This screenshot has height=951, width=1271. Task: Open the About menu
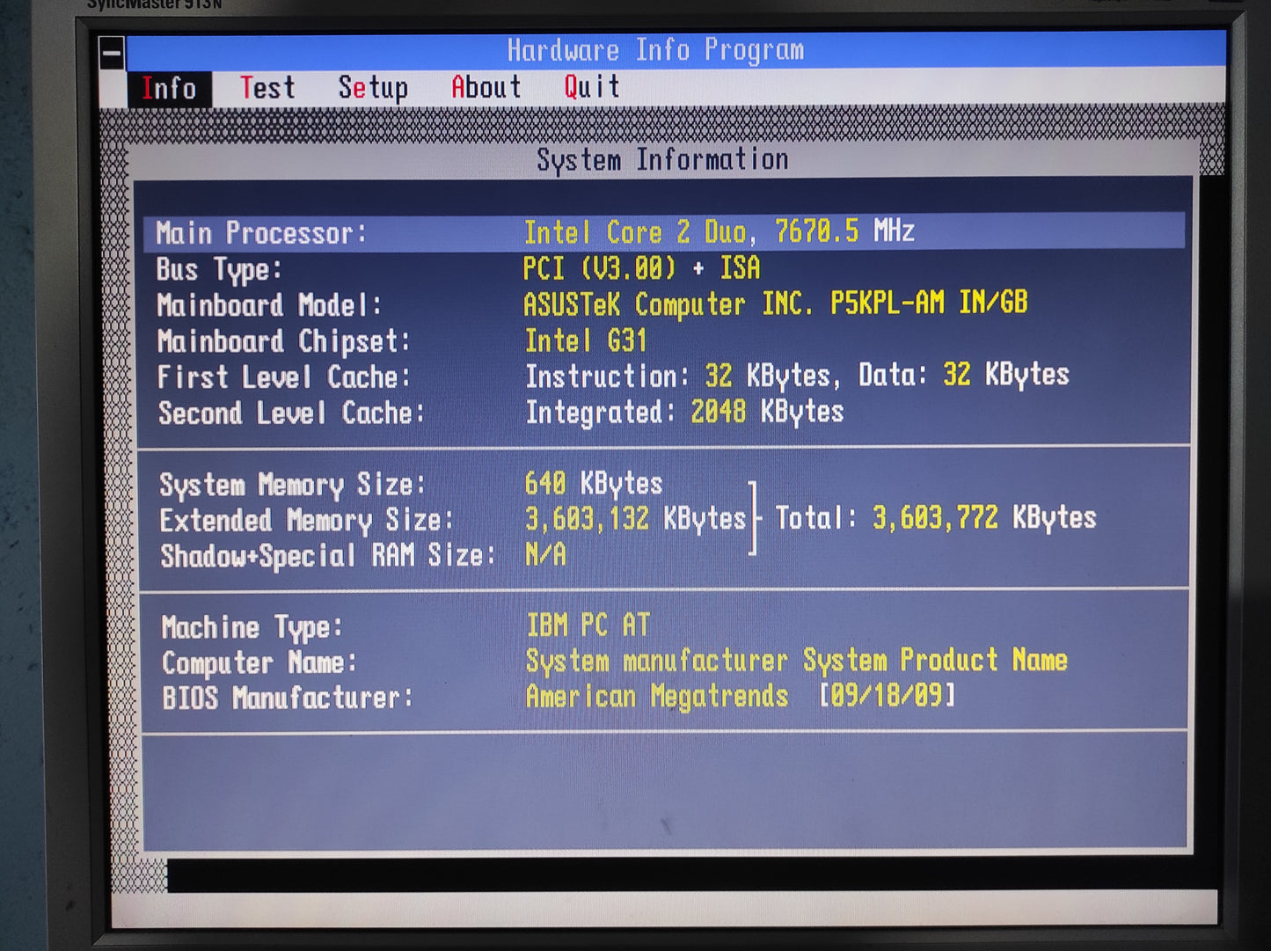coord(486,87)
